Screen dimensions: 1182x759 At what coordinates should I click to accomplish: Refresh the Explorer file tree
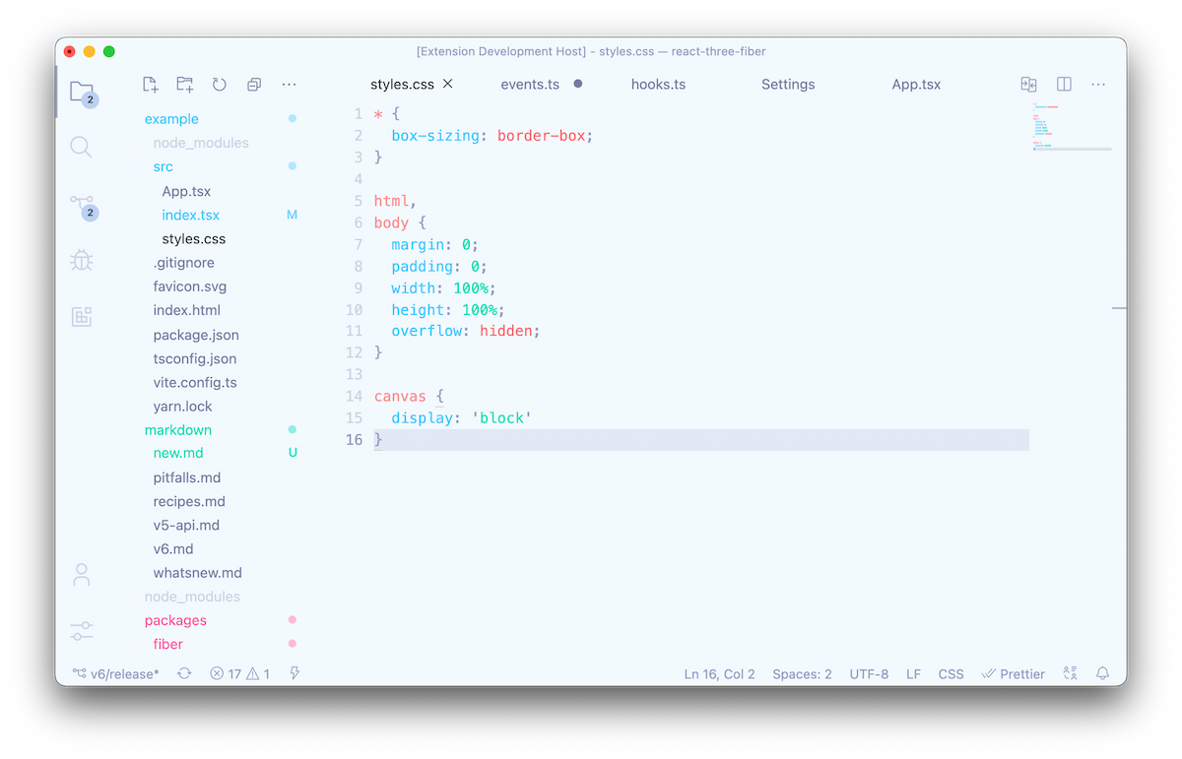point(220,85)
